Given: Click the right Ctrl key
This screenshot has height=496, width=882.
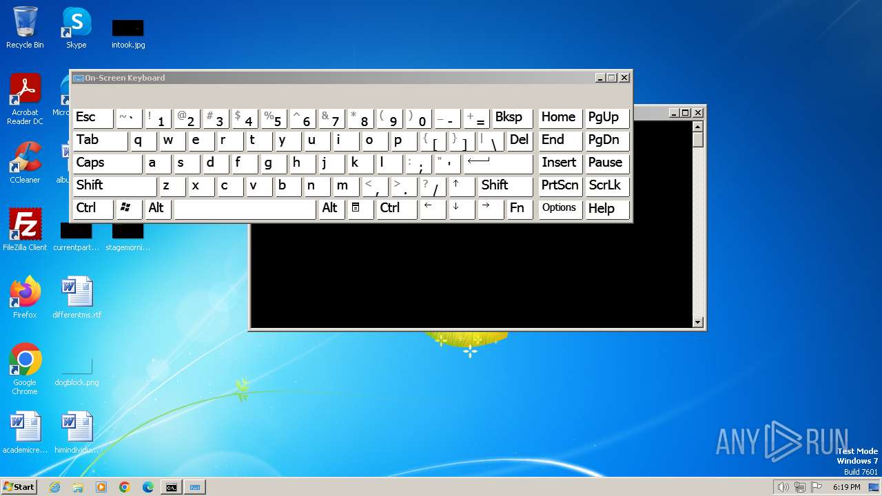Looking at the screenshot, I should click(x=397, y=208).
